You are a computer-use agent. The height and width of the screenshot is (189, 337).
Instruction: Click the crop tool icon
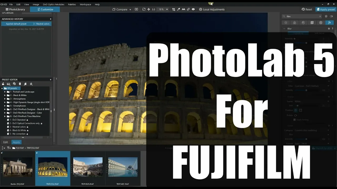174,9
